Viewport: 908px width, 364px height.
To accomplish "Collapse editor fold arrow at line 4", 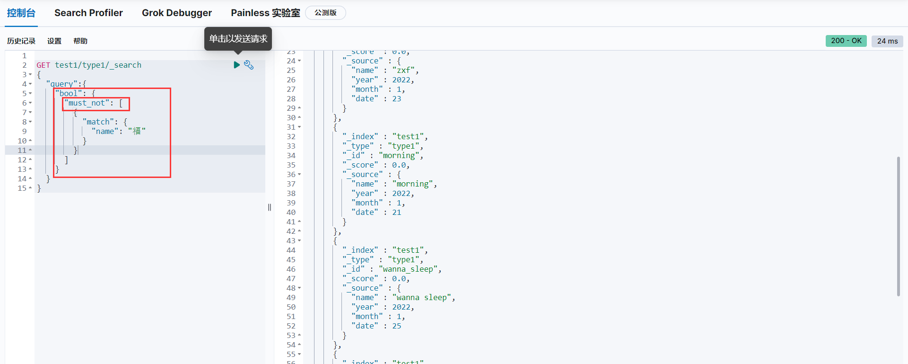I will pyautogui.click(x=30, y=84).
